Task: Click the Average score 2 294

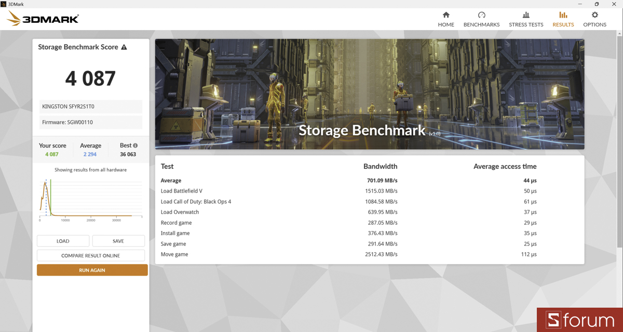Action: tap(90, 154)
